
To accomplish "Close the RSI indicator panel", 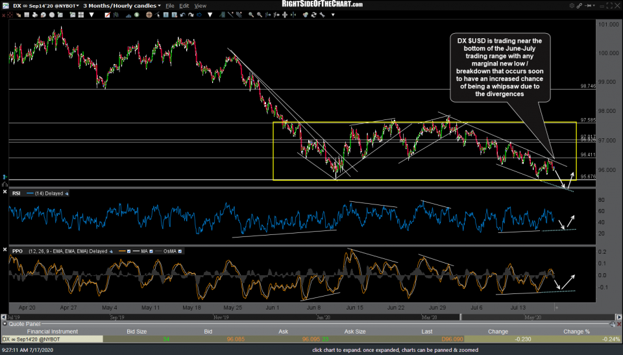I will click(x=5, y=191).
